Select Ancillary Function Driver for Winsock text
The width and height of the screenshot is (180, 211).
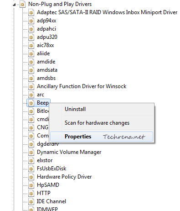click(x=82, y=86)
